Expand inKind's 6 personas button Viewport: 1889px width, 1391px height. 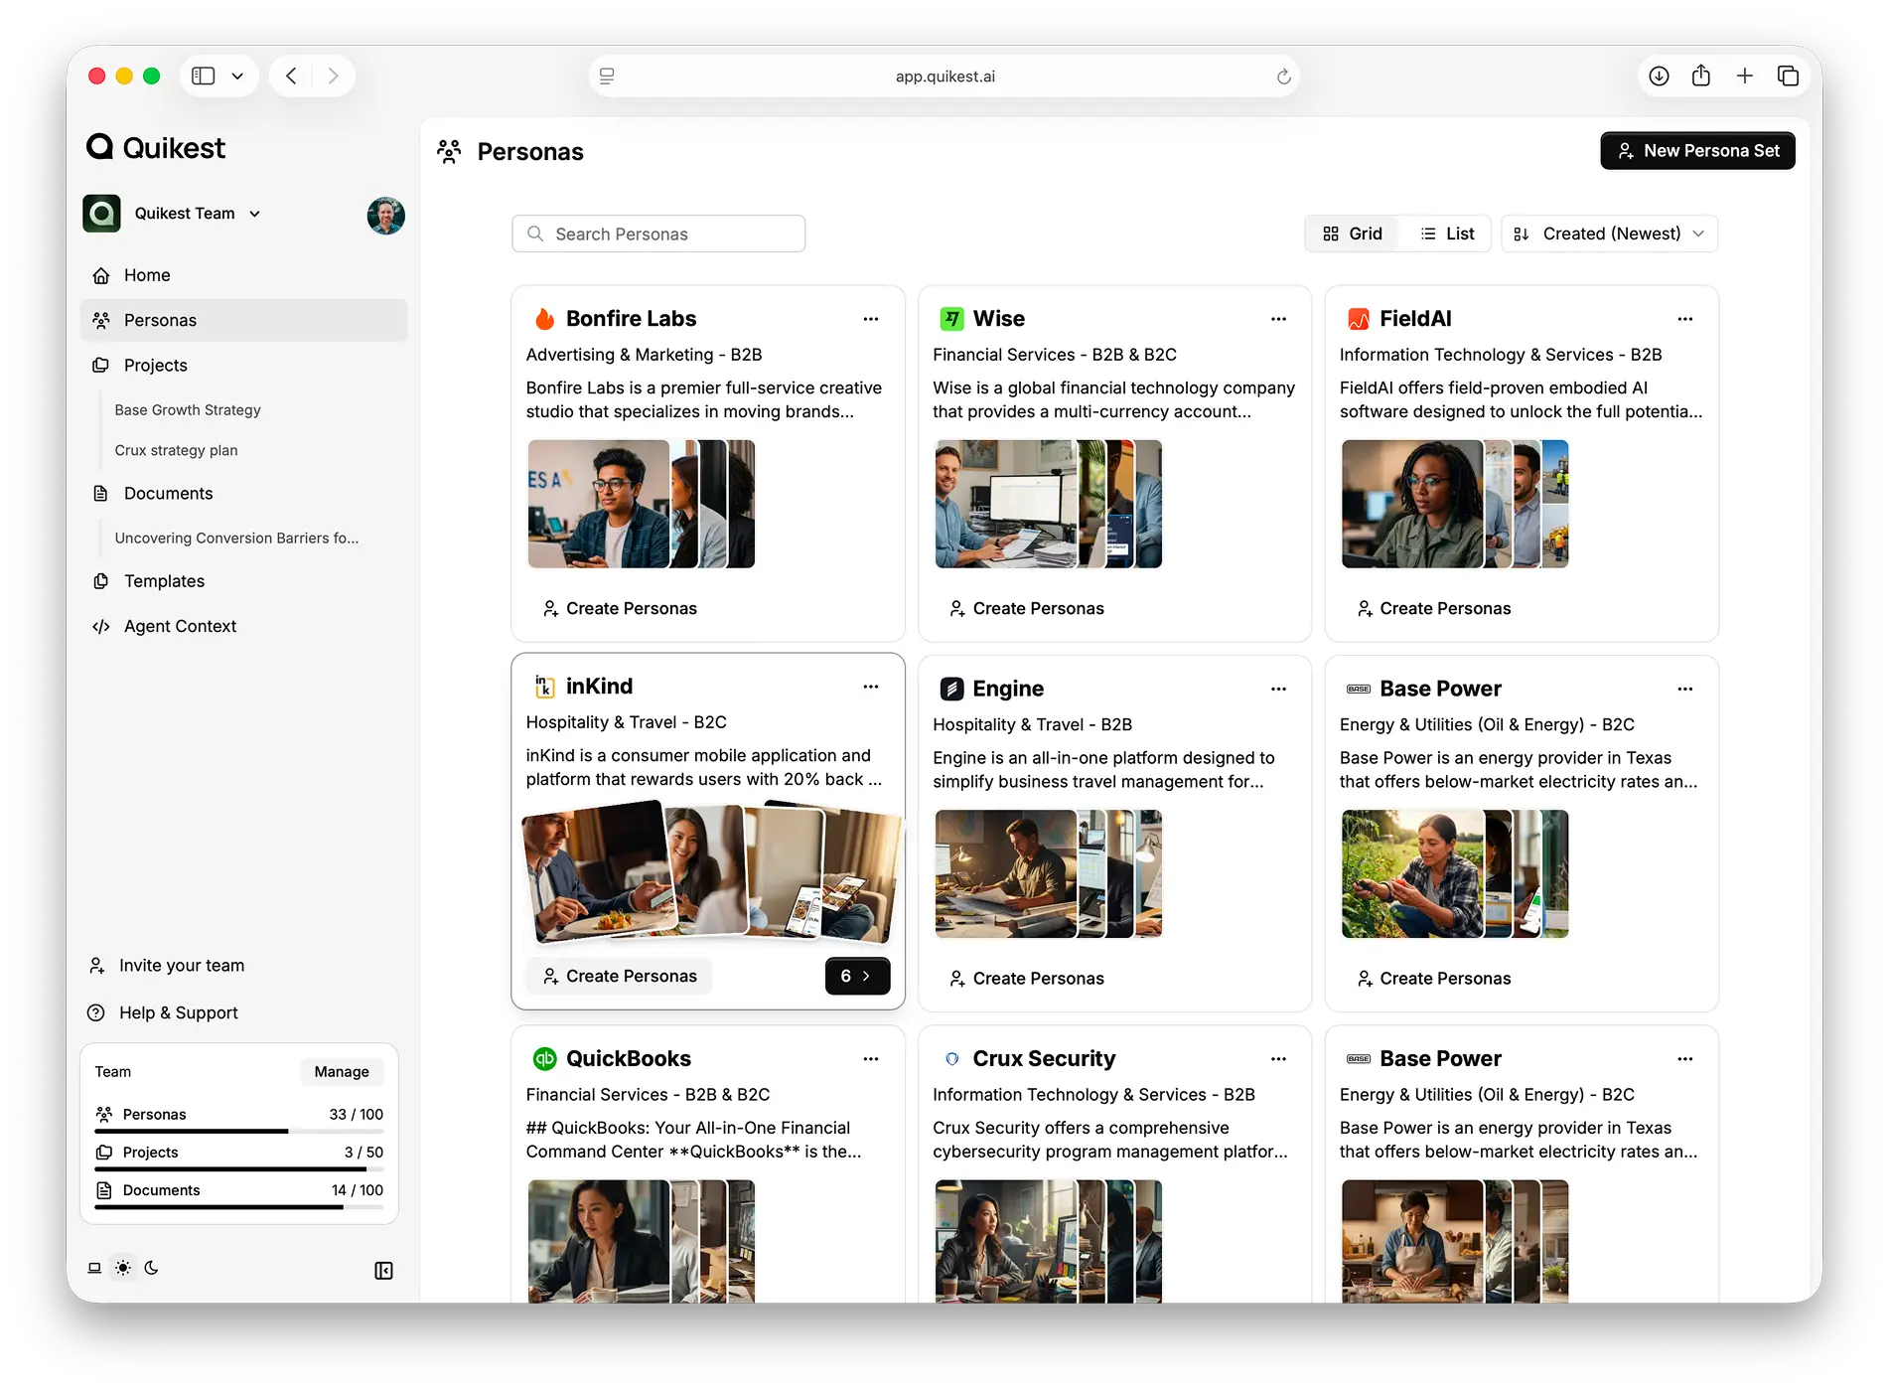[857, 976]
